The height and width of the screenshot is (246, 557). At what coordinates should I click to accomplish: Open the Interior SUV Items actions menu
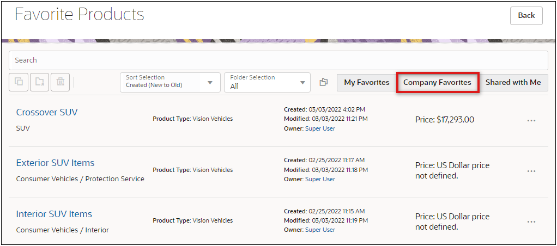[531, 222]
